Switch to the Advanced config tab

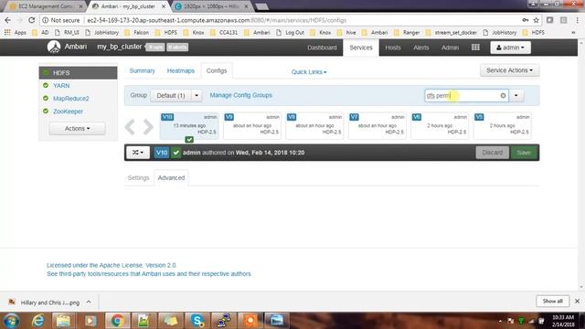pos(171,177)
